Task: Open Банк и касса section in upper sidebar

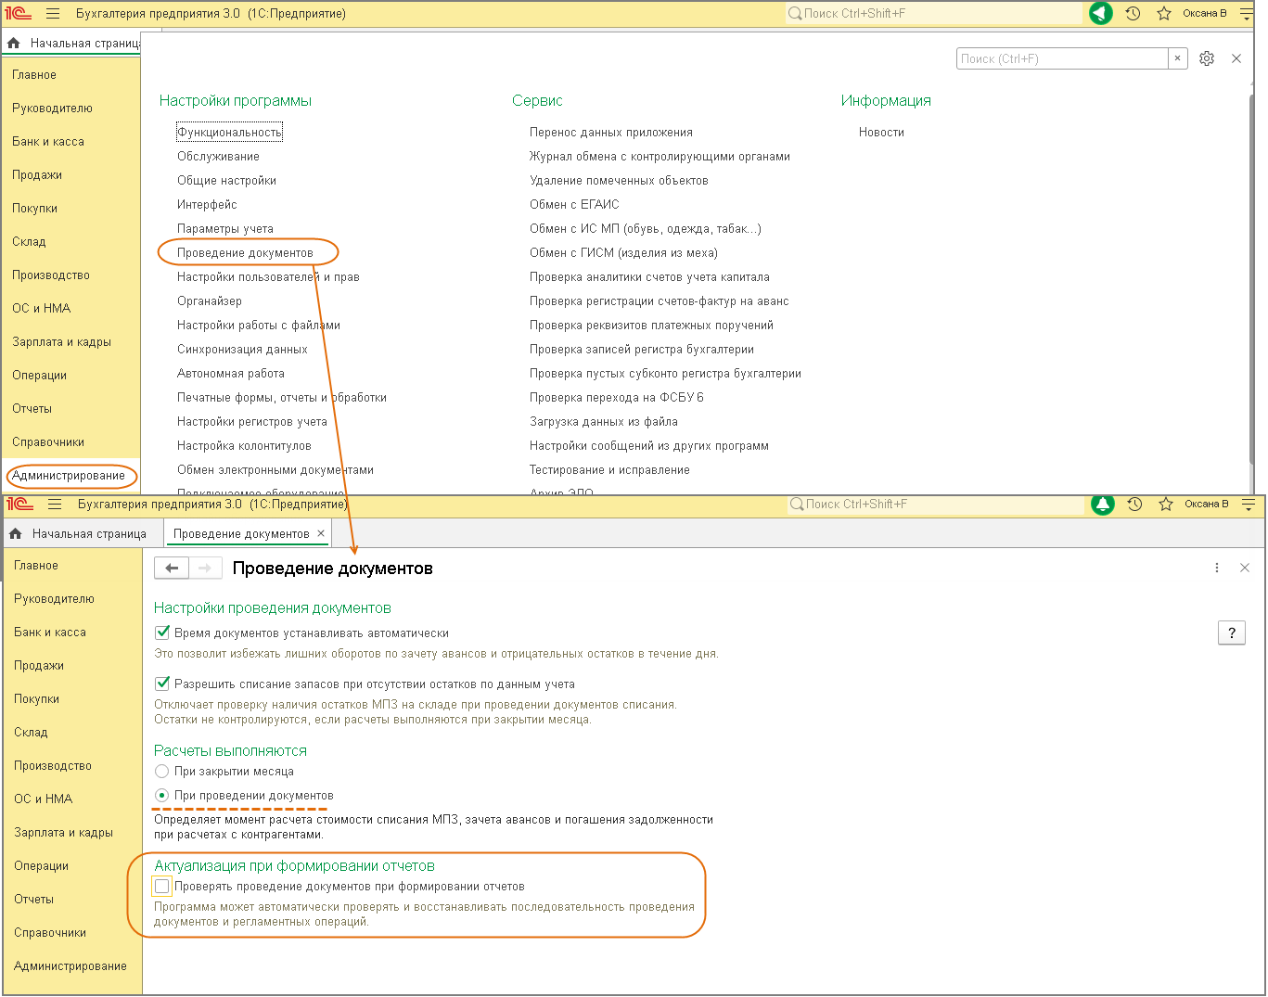Action: coord(48,142)
